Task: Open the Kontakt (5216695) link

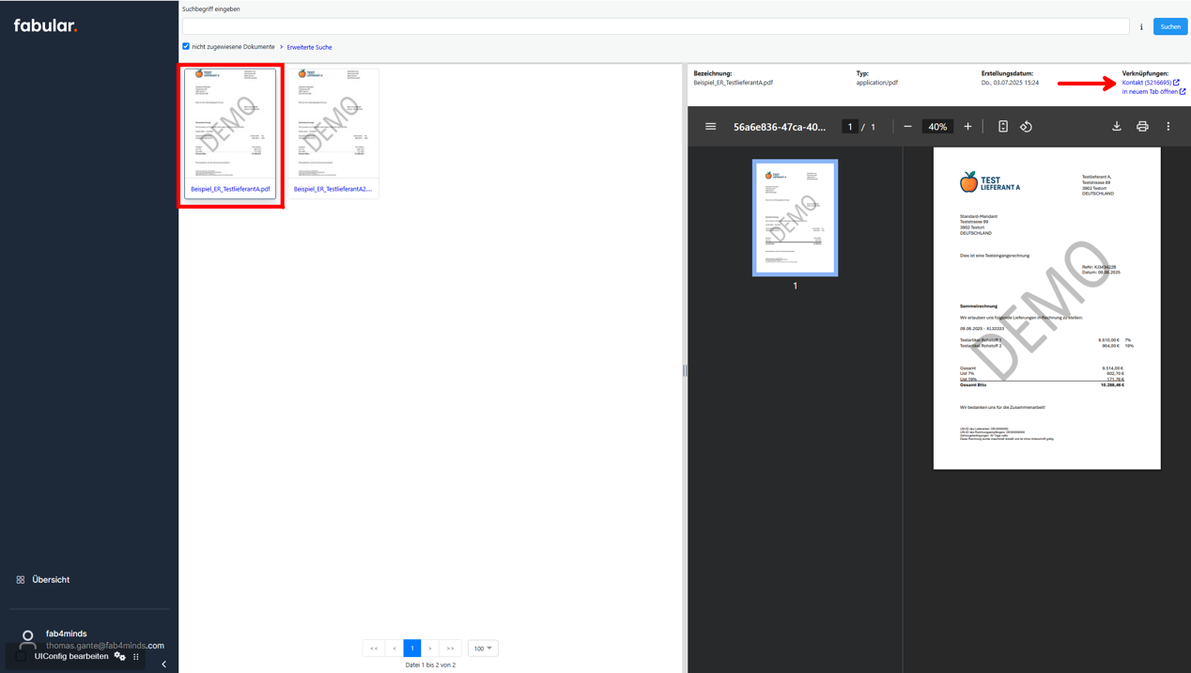Action: tap(1146, 82)
